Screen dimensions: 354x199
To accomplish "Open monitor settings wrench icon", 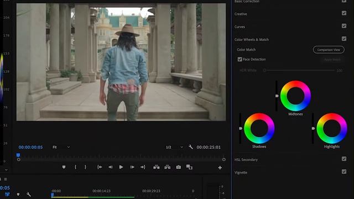I will pyautogui.click(x=191, y=147).
